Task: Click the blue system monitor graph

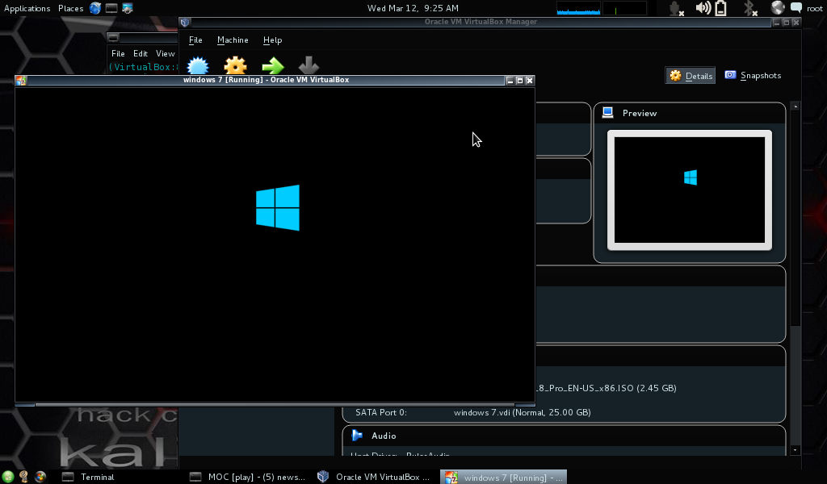Action: point(578,8)
